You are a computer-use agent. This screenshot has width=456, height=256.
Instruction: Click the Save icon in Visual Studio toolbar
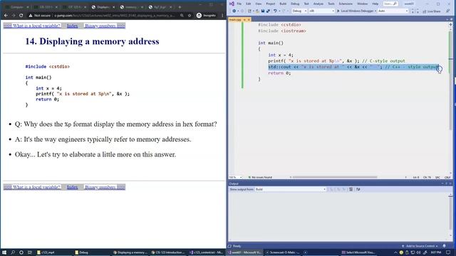(263, 11)
